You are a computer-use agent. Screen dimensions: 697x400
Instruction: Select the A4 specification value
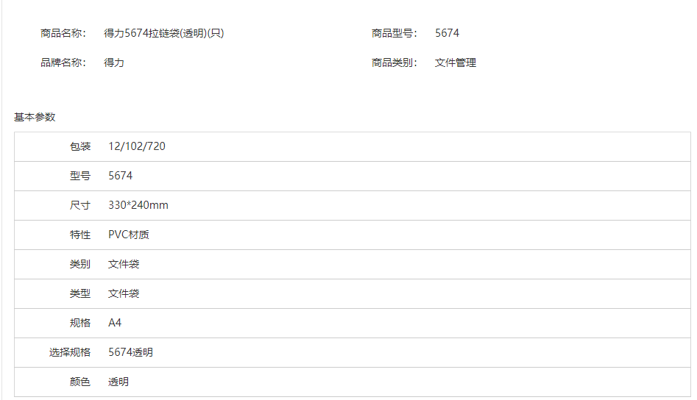tap(115, 323)
